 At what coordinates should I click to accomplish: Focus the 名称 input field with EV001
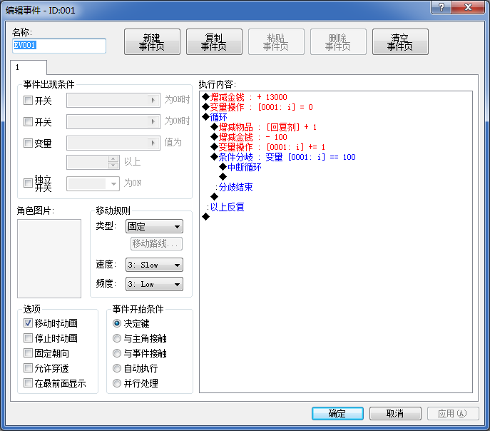coord(59,46)
